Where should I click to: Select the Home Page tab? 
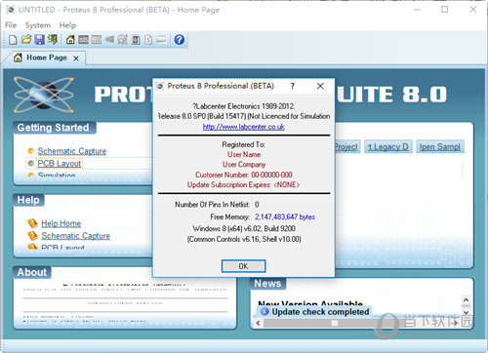47,58
